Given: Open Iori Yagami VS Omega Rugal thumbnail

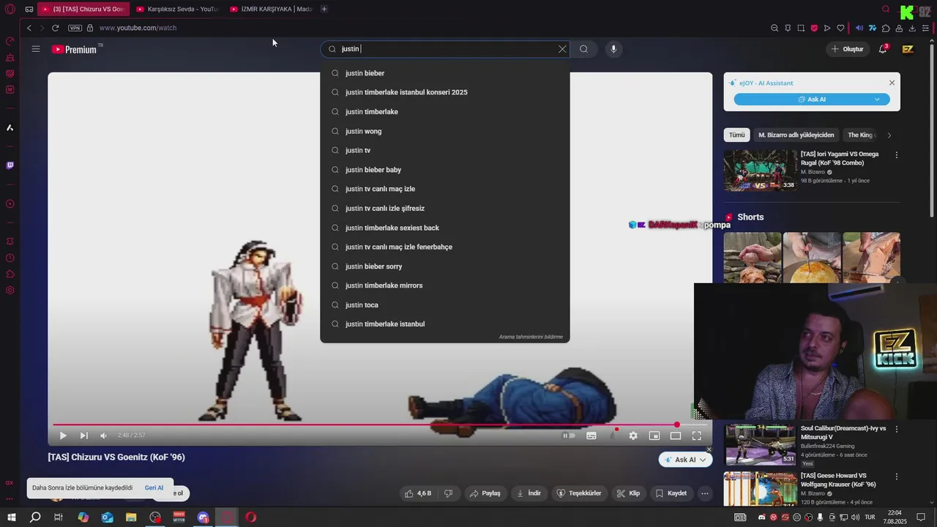Looking at the screenshot, I should [761, 171].
